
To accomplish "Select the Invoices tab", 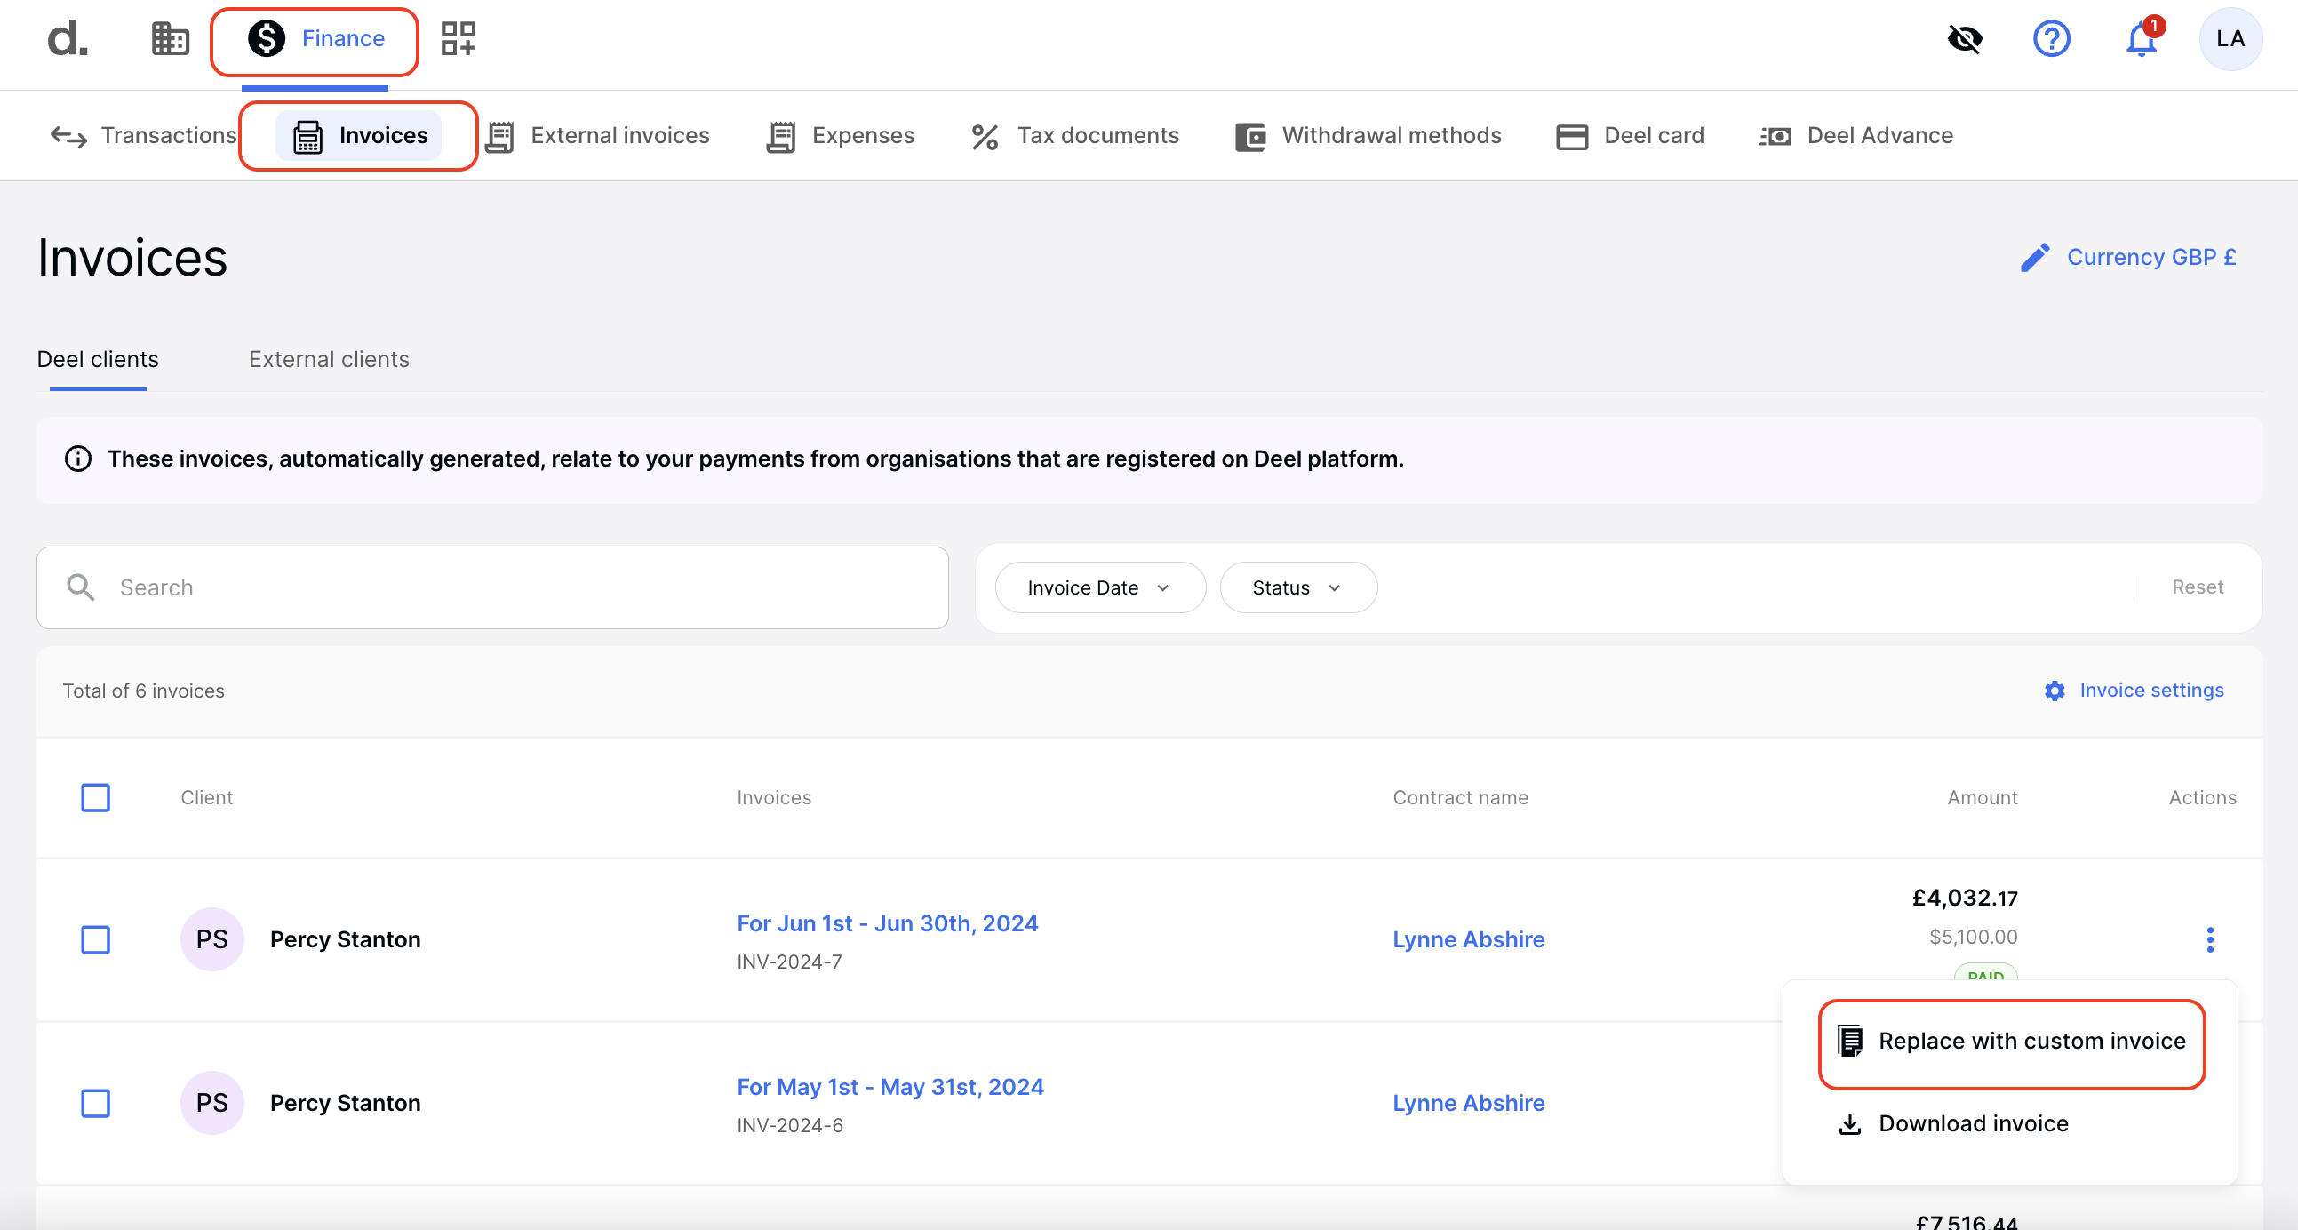I will click(x=360, y=136).
